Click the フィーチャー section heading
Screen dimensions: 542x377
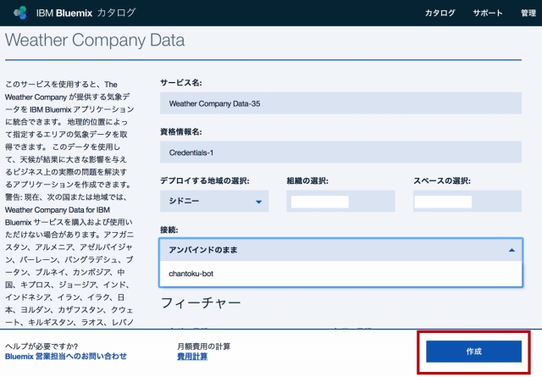tap(201, 302)
